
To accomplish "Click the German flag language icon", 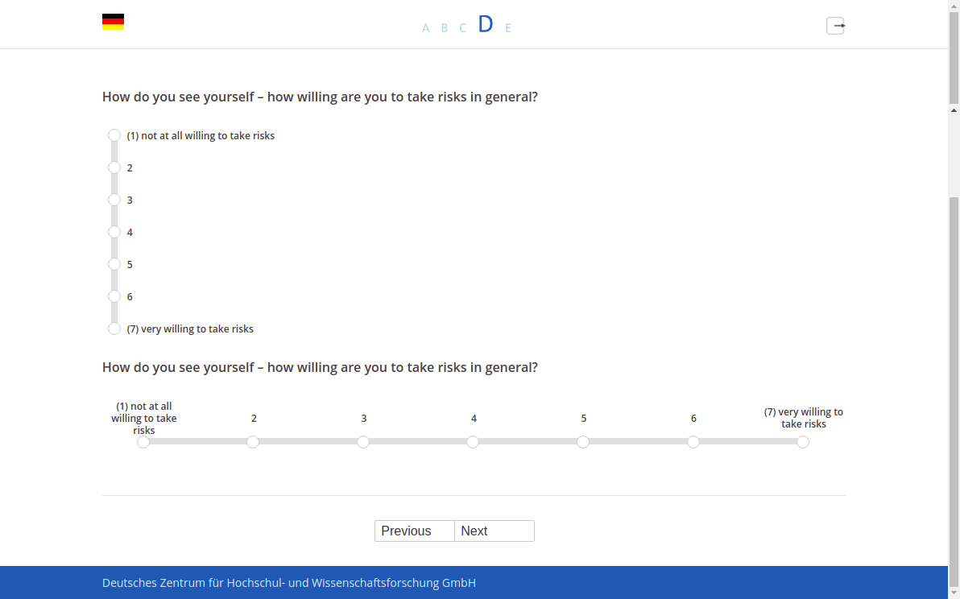I will pyautogui.click(x=114, y=22).
